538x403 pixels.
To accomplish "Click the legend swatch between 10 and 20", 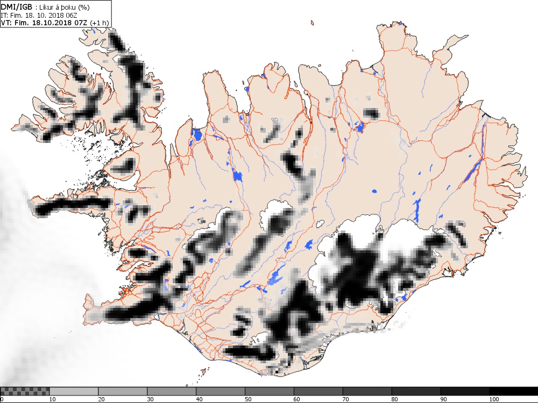I will point(74,391).
